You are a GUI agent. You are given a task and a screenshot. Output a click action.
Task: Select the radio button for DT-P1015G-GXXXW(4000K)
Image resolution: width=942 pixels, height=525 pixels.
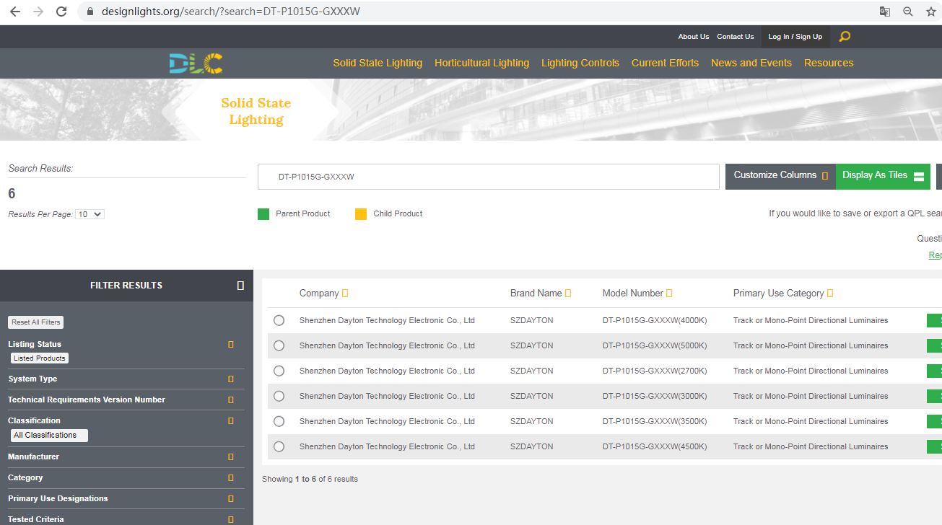279,321
